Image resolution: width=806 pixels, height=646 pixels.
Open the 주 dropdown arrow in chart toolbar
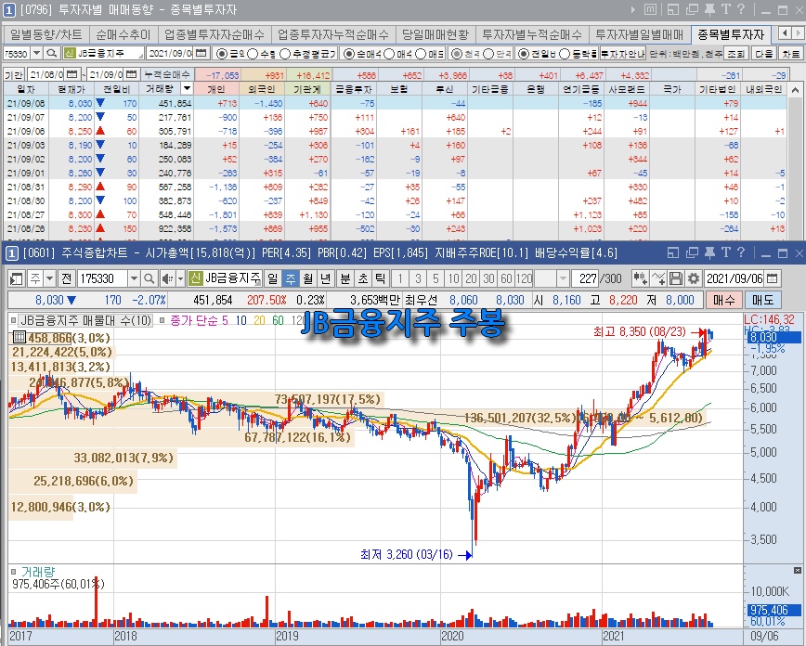click(49, 279)
